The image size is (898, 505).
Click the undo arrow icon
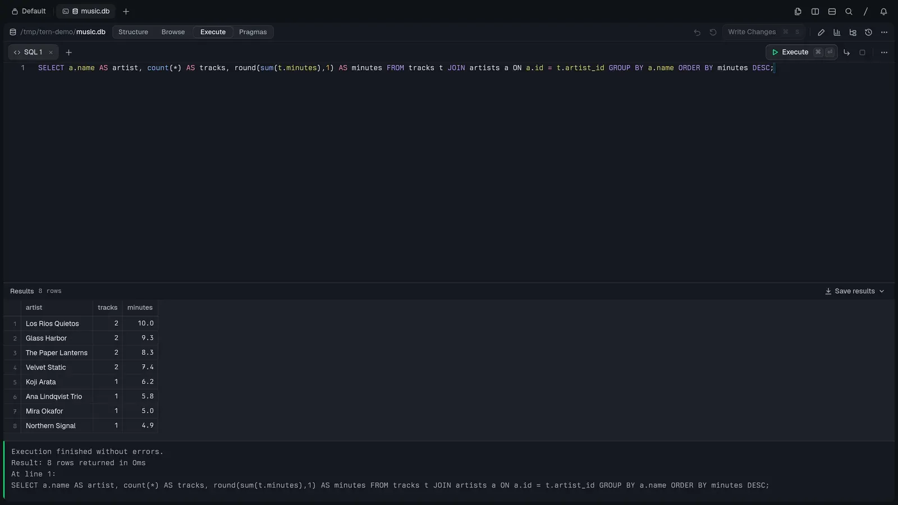pos(697,32)
